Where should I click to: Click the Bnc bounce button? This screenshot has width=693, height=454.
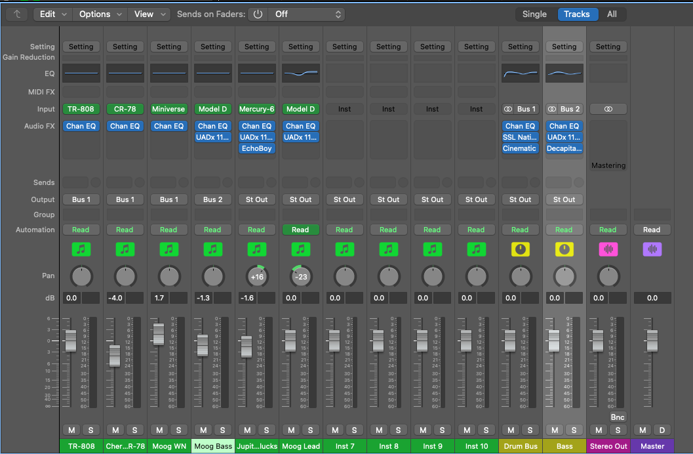(617, 417)
